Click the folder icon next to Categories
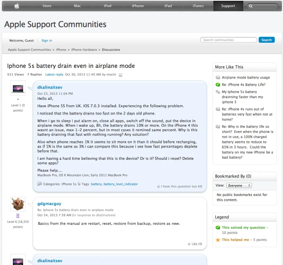 40,184
